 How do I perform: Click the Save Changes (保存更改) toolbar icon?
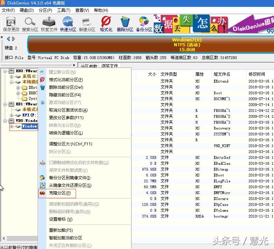click(11, 24)
